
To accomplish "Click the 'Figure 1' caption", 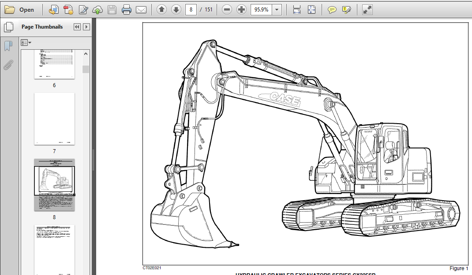I will [459, 268].
